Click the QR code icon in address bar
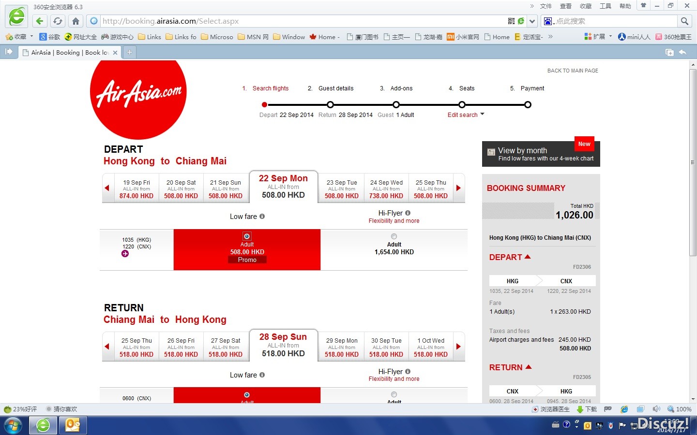697x435 pixels. point(511,21)
